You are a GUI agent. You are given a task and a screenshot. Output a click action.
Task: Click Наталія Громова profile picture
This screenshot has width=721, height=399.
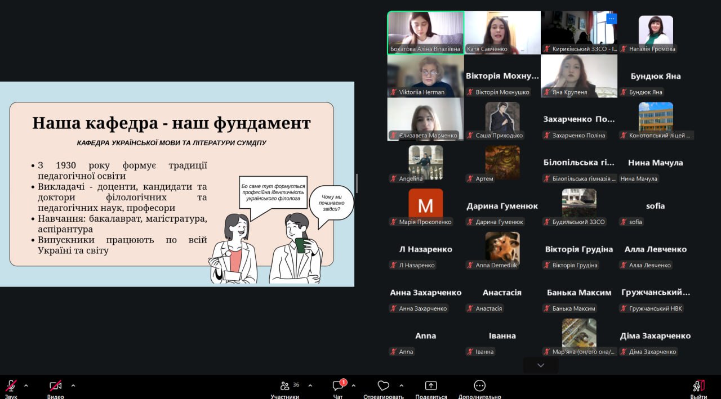[655, 30]
